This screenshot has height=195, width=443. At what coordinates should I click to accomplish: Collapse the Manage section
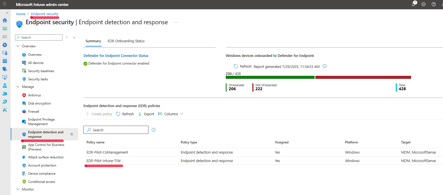tap(18, 87)
